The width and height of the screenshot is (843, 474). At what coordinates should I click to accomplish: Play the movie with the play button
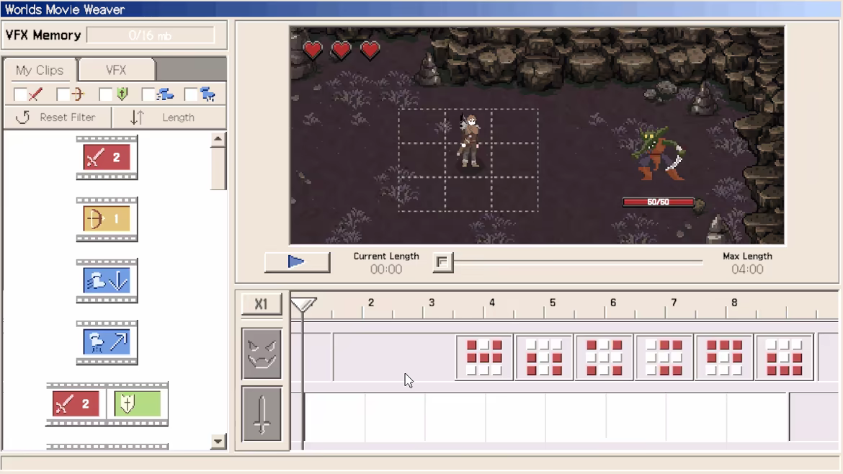coord(297,262)
